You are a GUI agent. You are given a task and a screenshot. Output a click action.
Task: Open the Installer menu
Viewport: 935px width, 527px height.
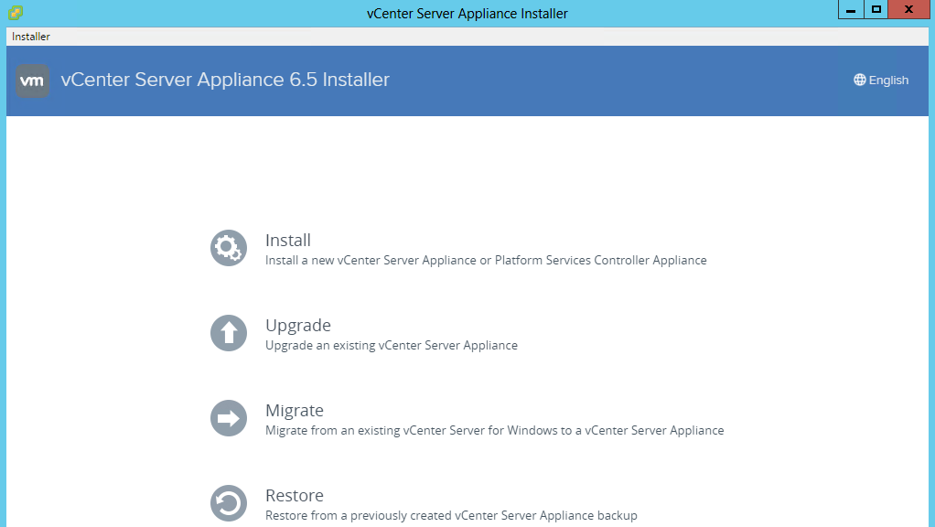pos(31,37)
